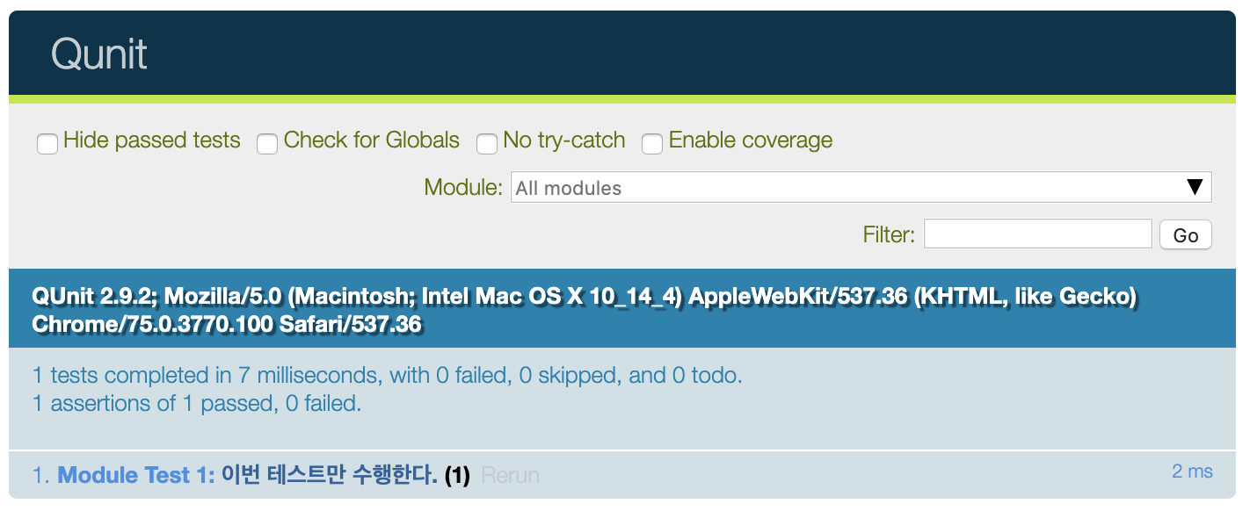Select the '1 tests completed in 7 milliseconds' summary

(x=388, y=376)
